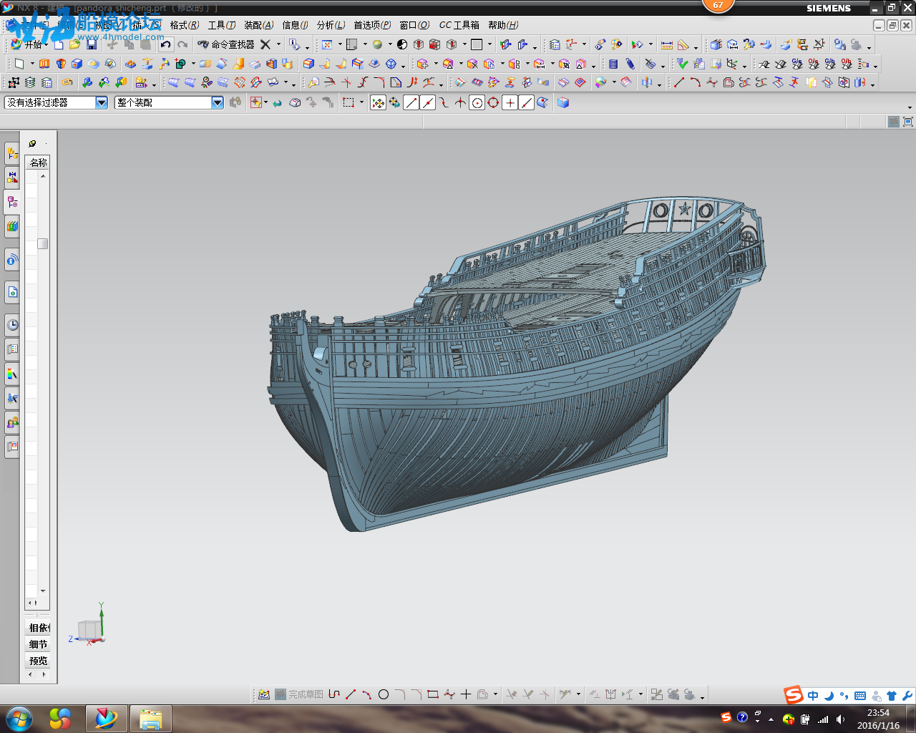Open the 分析(L) menu

(x=331, y=25)
